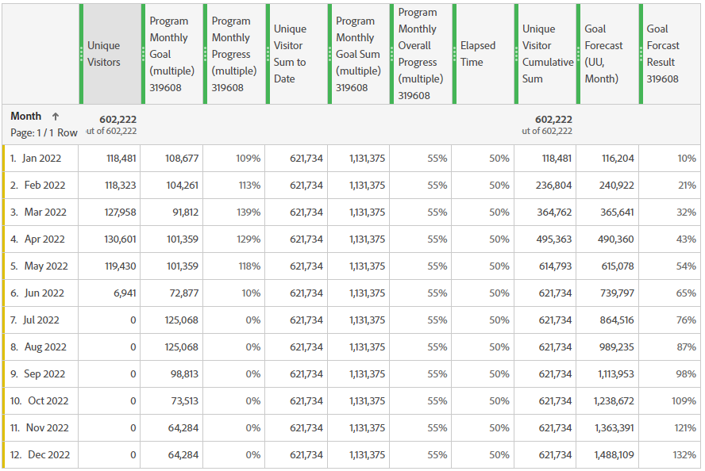Click the Program Monthly Goal Sum drag handle

pyautogui.click(x=330, y=54)
